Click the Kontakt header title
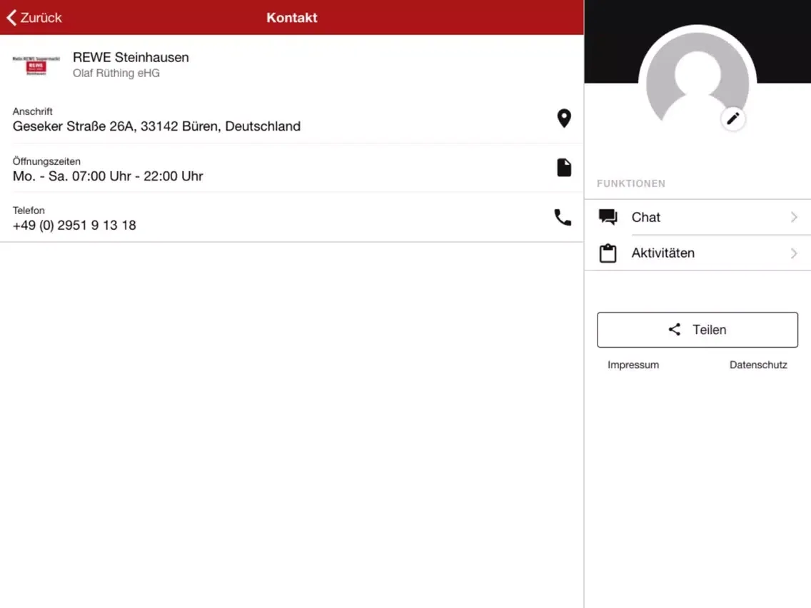The image size is (811, 608). coord(292,18)
